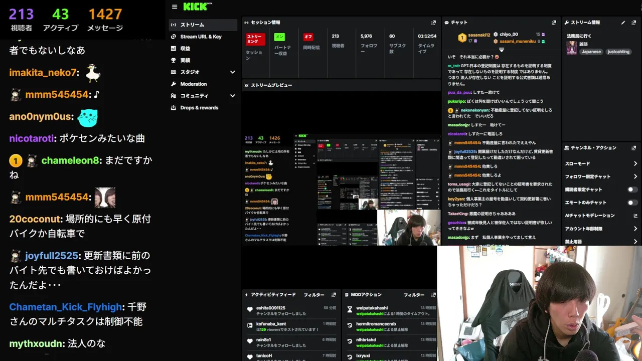Toggle エモートのみチャット switch
Image resolution: width=642 pixels, height=361 pixels.
[632, 203]
